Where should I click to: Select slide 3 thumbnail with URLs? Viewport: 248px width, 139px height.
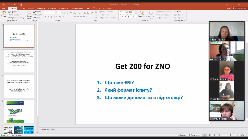19,86
